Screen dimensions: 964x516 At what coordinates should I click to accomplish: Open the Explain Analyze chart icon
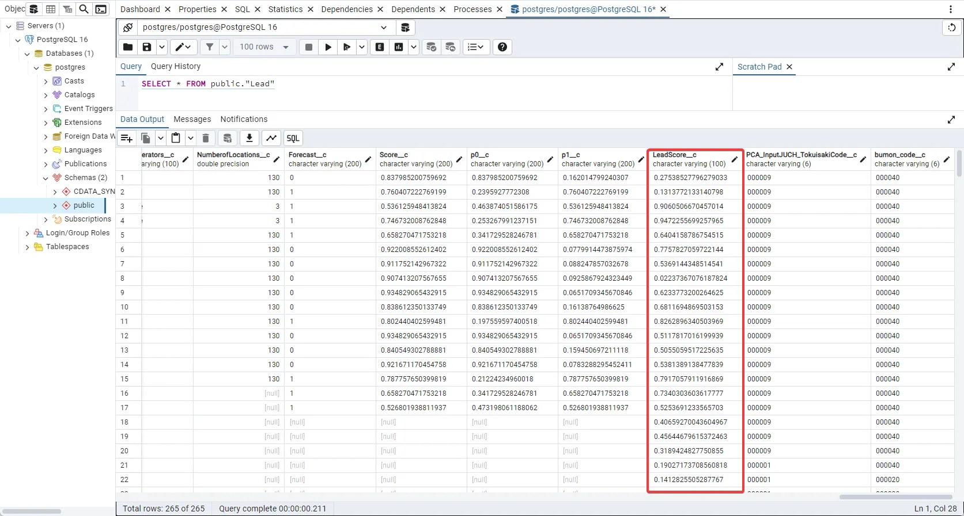pyautogui.click(x=399, y=47)
